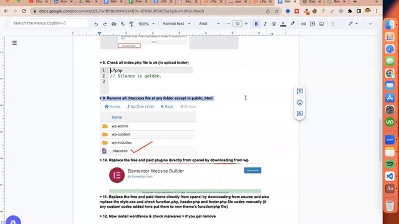Click the step 8 heading text

(144, 62)
